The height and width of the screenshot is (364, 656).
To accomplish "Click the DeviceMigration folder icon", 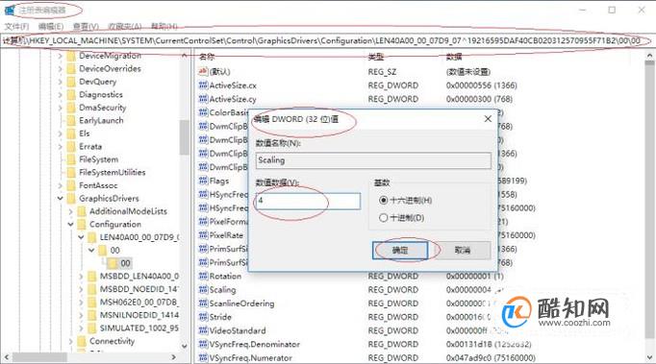I will pos(71,56).
